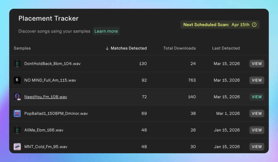The width and height of the screenshot is (278, 162).
Task: Sort by the Total Downloads column header
Action: point(180,48)
